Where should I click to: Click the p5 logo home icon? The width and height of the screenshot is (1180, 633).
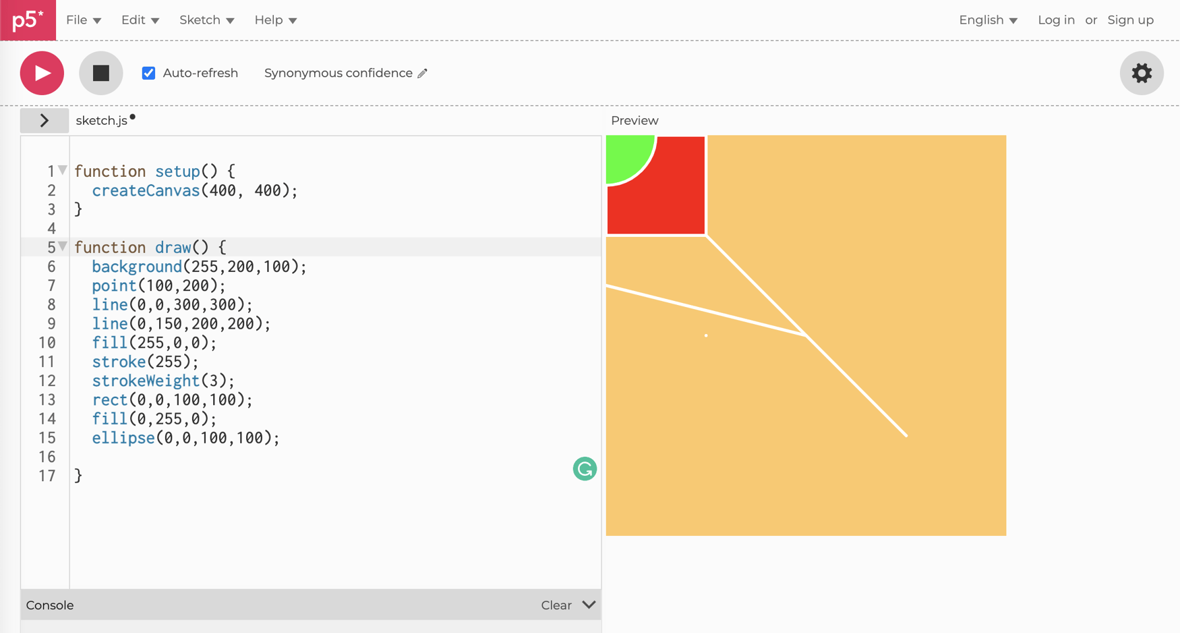[x=28, y=20]
